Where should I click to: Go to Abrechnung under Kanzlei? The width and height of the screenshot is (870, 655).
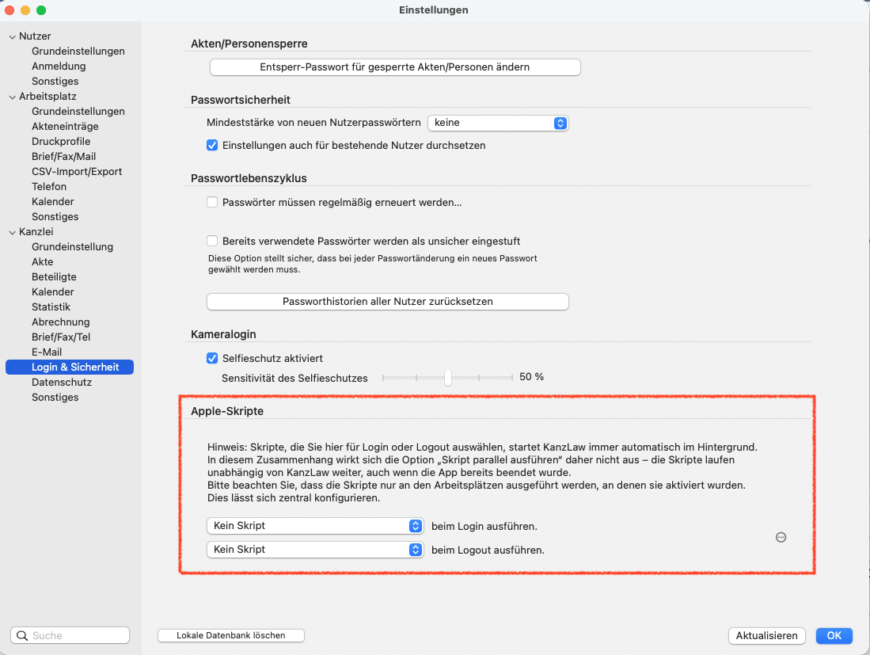(x=60, y=322)
